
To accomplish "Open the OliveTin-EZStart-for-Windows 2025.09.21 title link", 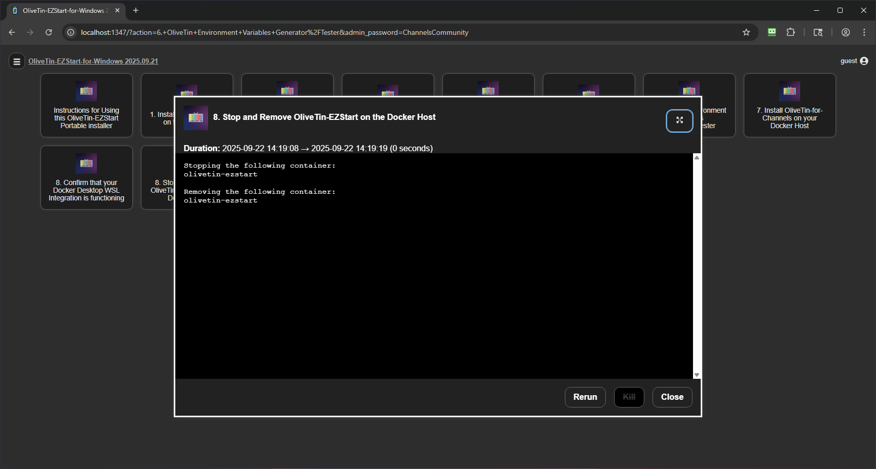I will (x=93, y=61).
